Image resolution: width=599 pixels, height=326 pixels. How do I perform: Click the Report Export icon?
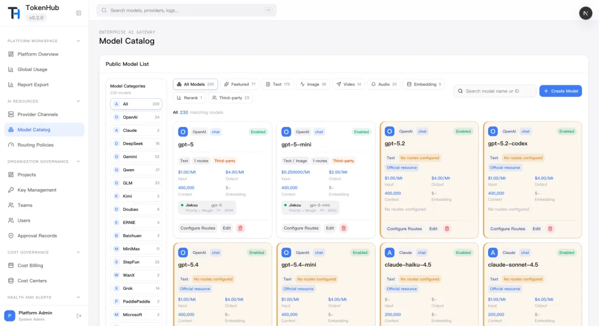point(11,85)
